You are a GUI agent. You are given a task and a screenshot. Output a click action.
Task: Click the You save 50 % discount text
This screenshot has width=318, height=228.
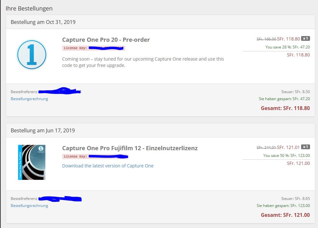coord(286,156)
